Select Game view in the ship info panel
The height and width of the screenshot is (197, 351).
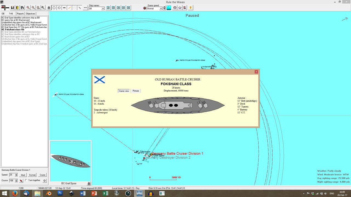tap(124, 91)
